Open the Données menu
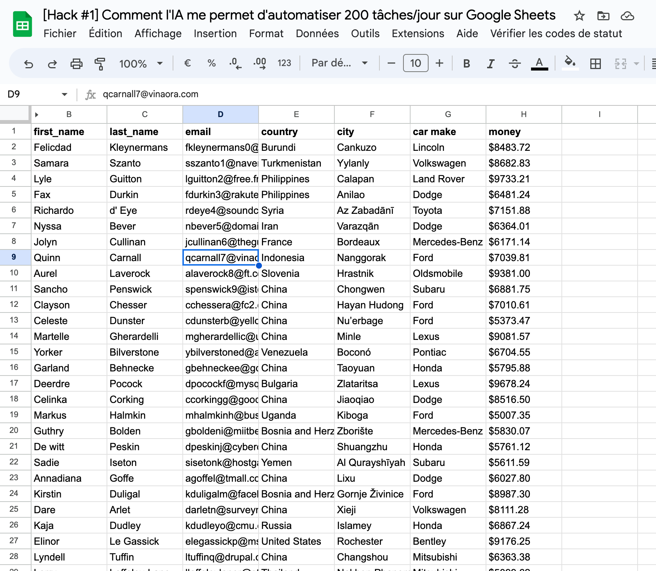The width and height of the screenshot is (656, 571). coord(317,33)
